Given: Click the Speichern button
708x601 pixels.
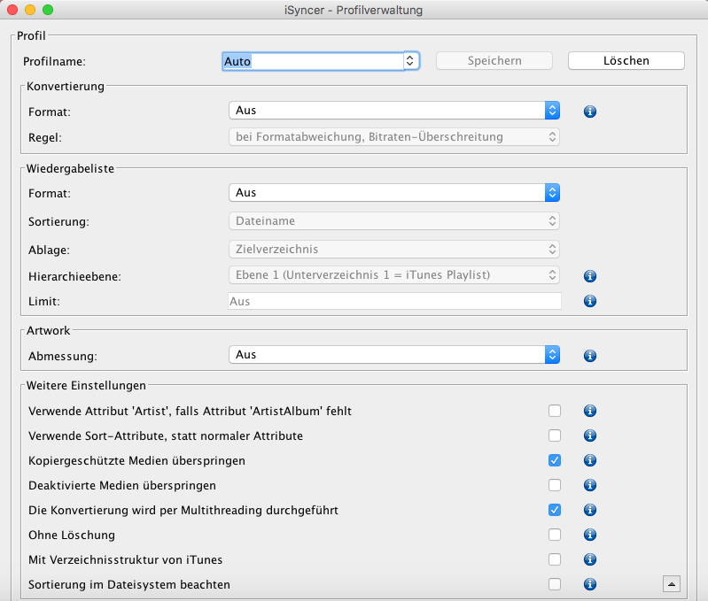Looking at the screenshot, I should (x=494, y=61).
